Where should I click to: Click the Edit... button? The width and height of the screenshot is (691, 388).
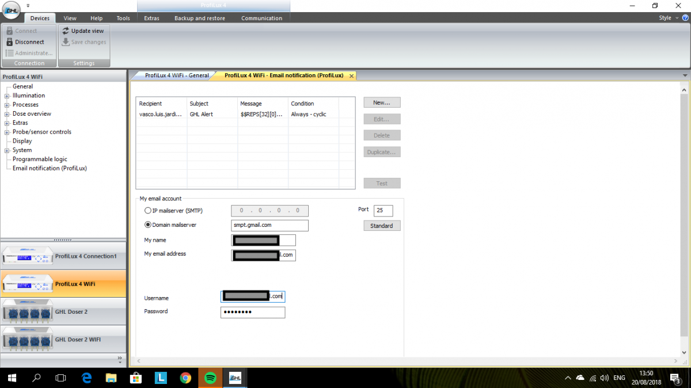[382, 119]
